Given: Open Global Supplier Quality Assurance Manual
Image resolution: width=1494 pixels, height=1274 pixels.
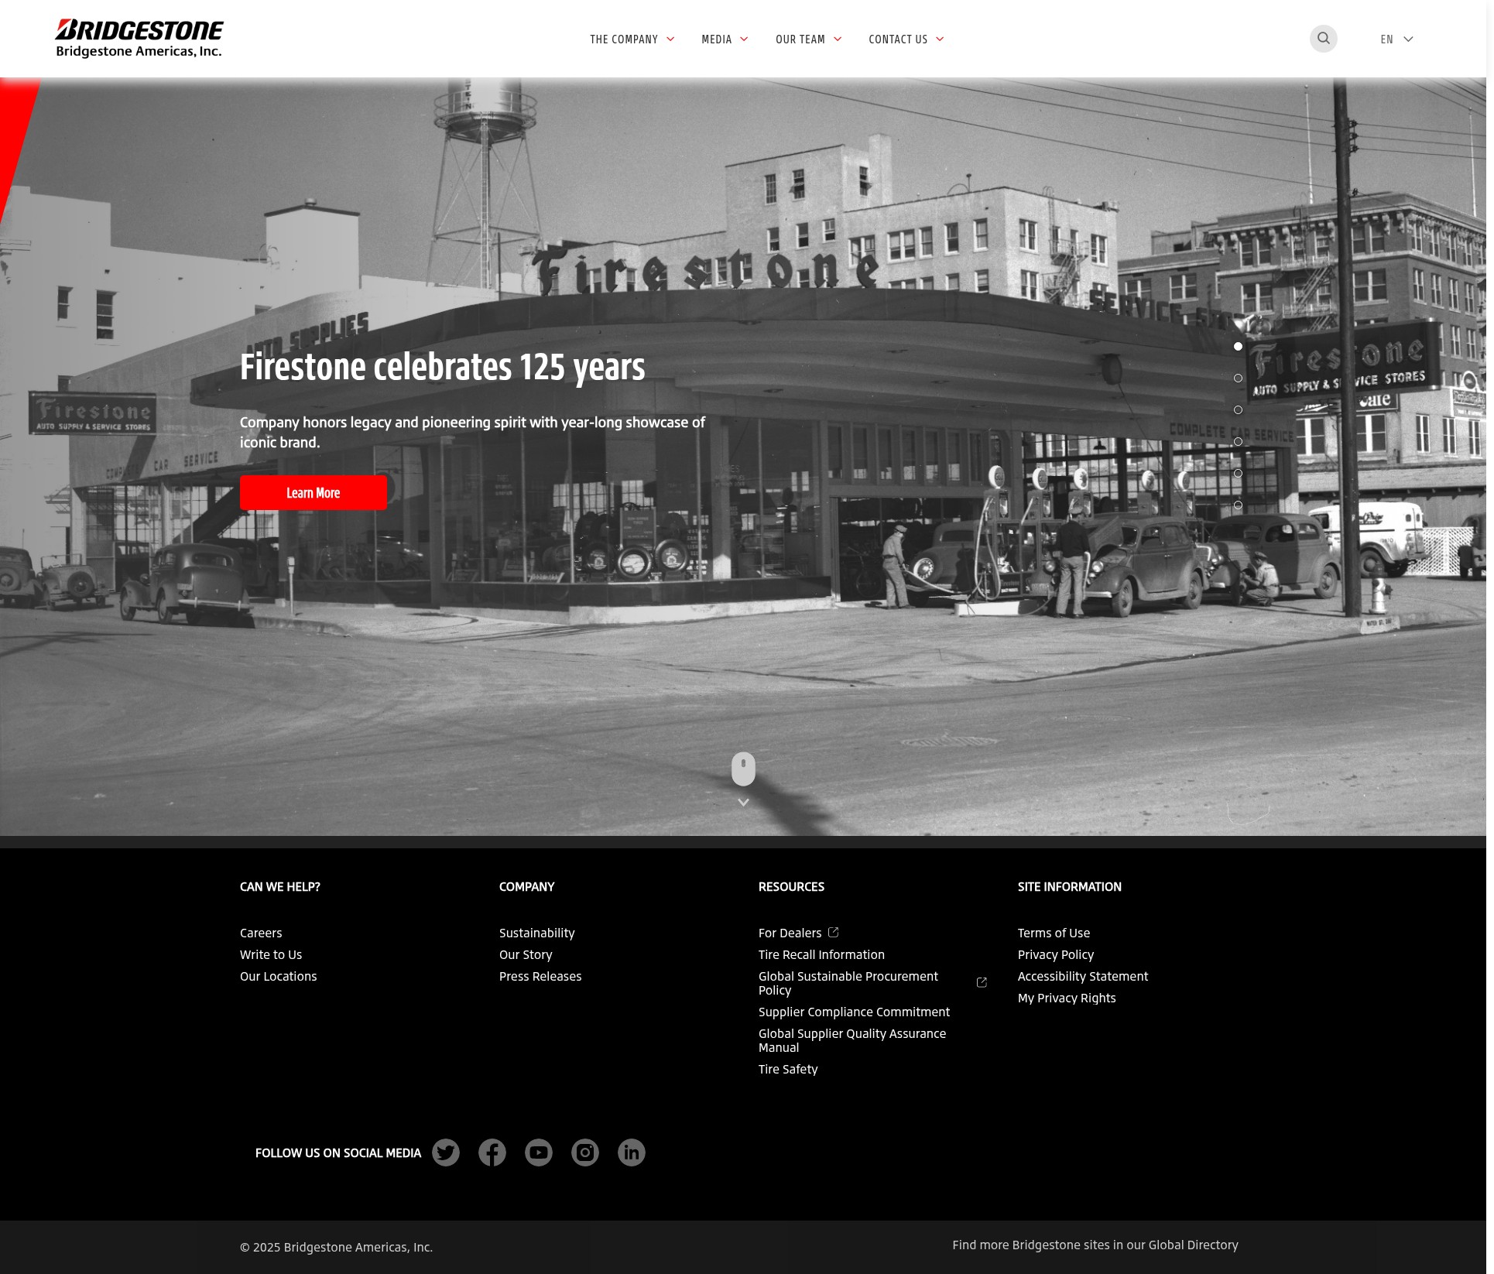Looking at the screenshot, I should [852, 1040].
